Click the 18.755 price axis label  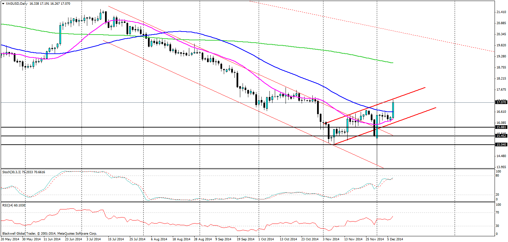click(x=501, y=67)
